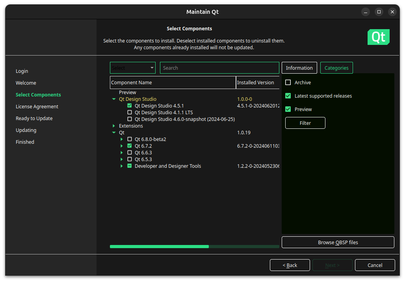Viewport: 405px width, 282px height.
Task: Expand the Qt 6.6.3 node
Action: [x=121, y=153]
